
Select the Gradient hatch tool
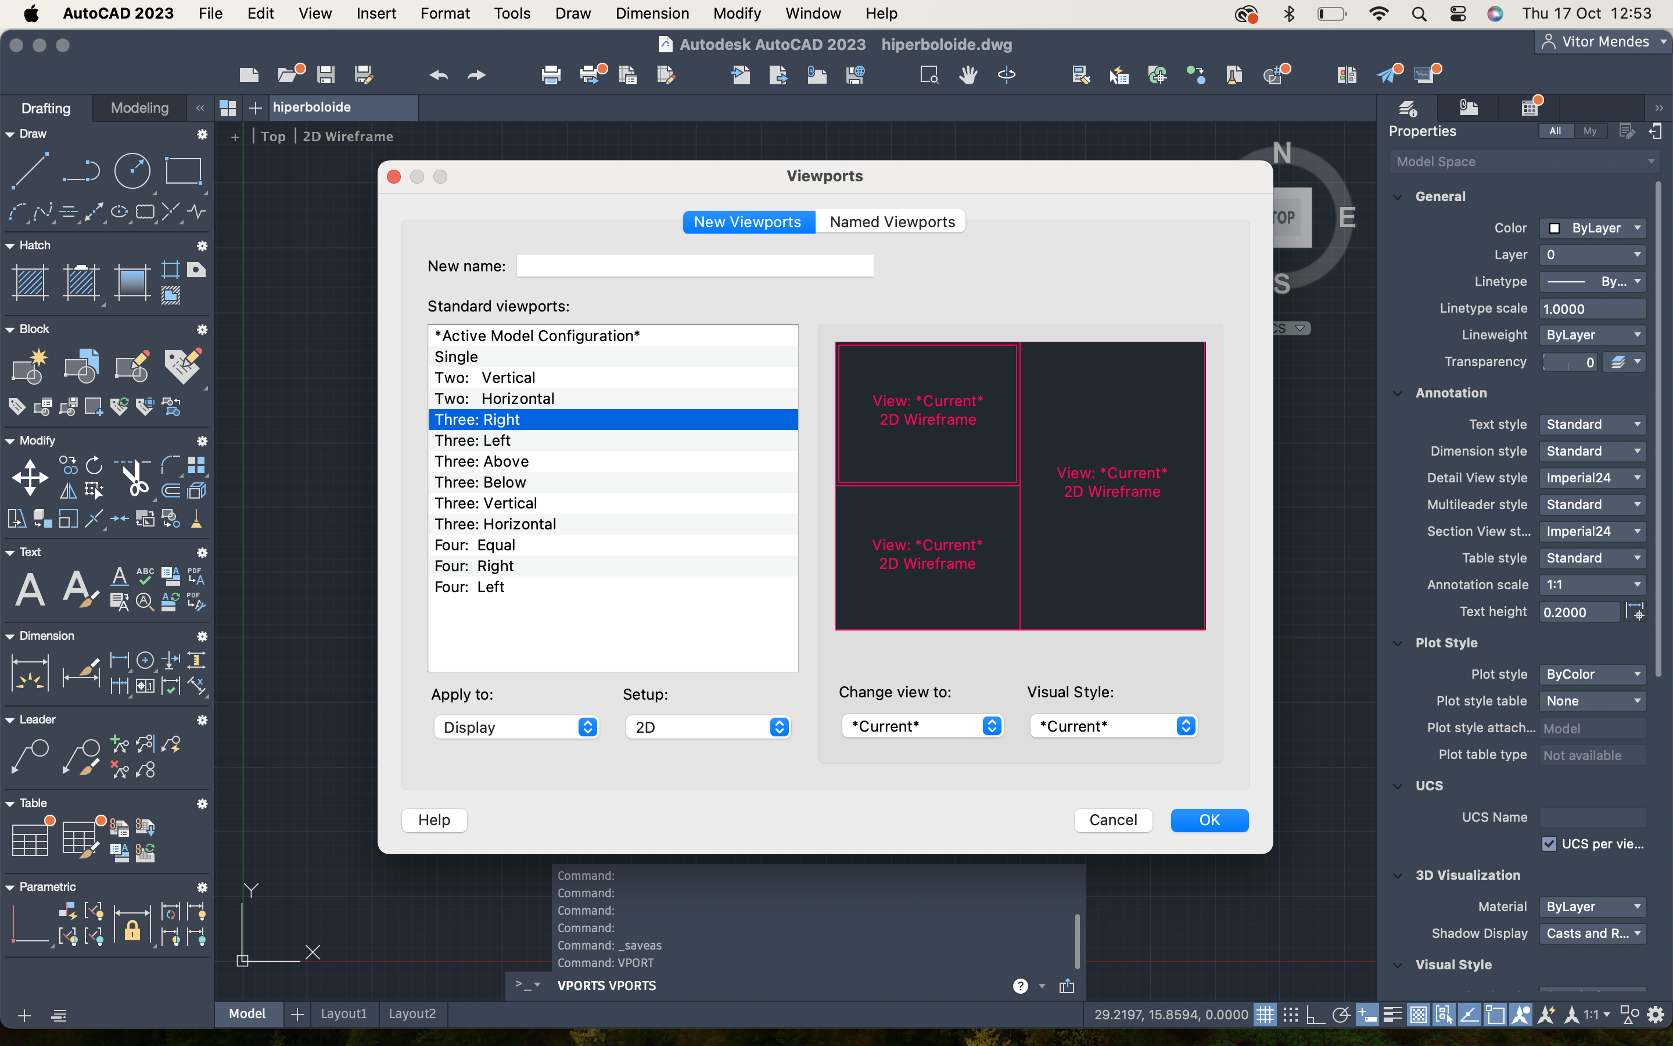tap(132, 282)
